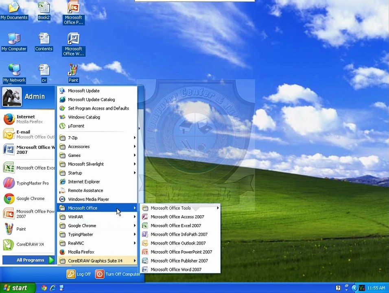Click the Start button
Screen dimensions: 389x293
[17, 288]
